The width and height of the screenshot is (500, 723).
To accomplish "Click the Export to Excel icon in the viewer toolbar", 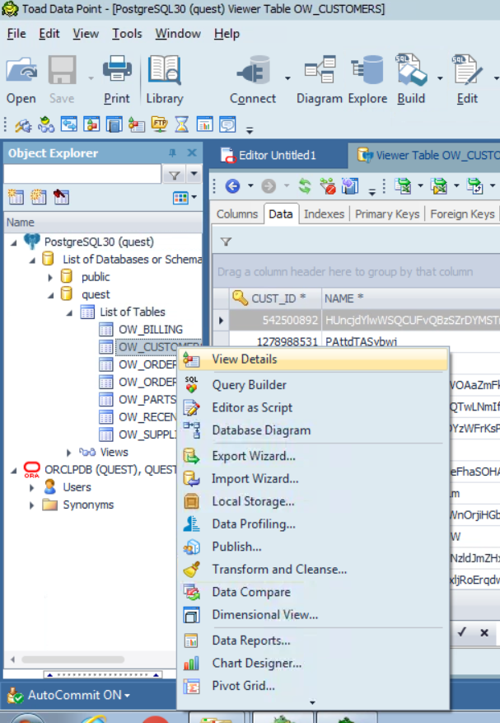I will [404, 186].
